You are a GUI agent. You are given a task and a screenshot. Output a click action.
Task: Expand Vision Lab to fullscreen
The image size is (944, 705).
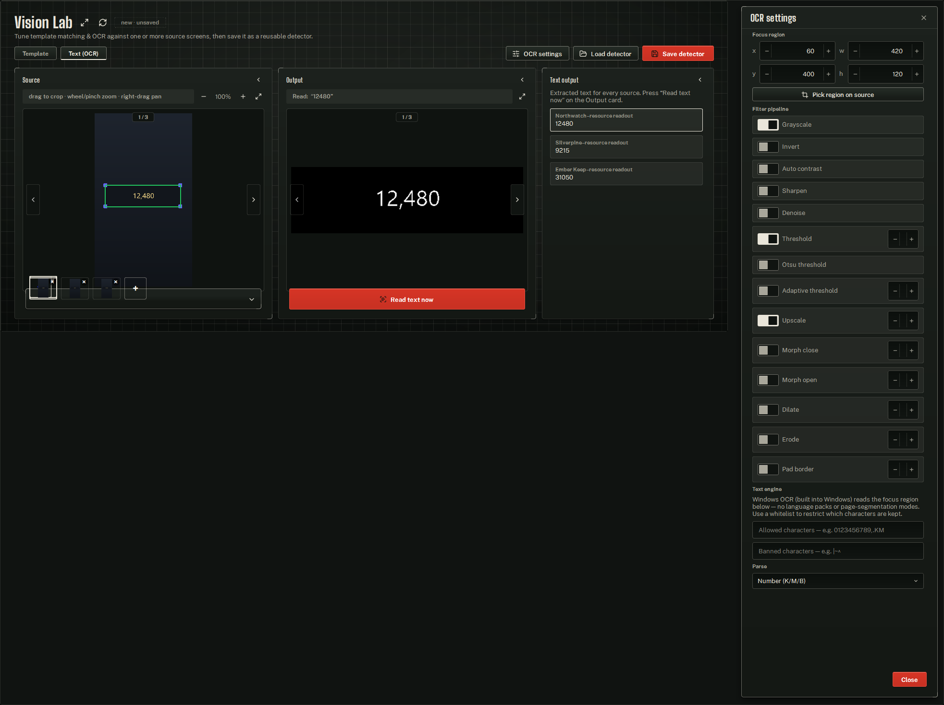tap(85, 23)
